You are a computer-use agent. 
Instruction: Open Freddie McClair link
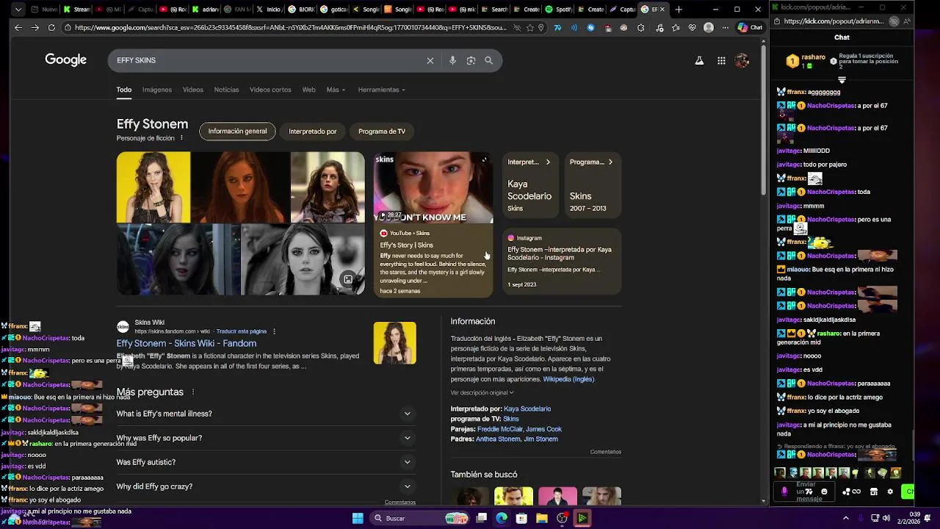(x=500, y=429)
